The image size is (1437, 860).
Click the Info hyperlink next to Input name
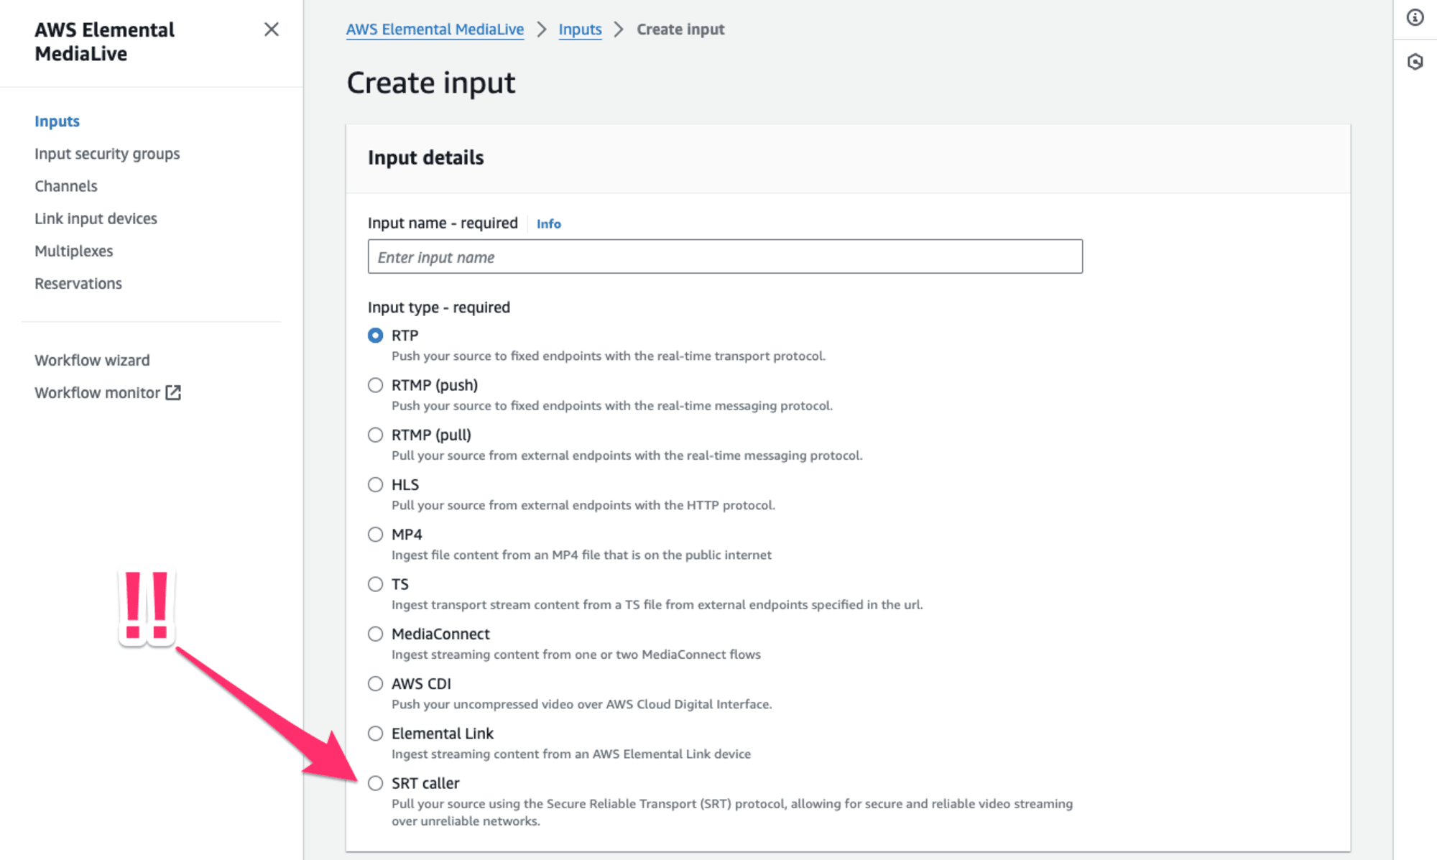click(x=549, y=223)
